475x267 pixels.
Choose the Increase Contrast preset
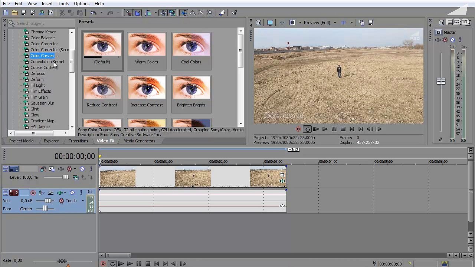pos(147,93)
